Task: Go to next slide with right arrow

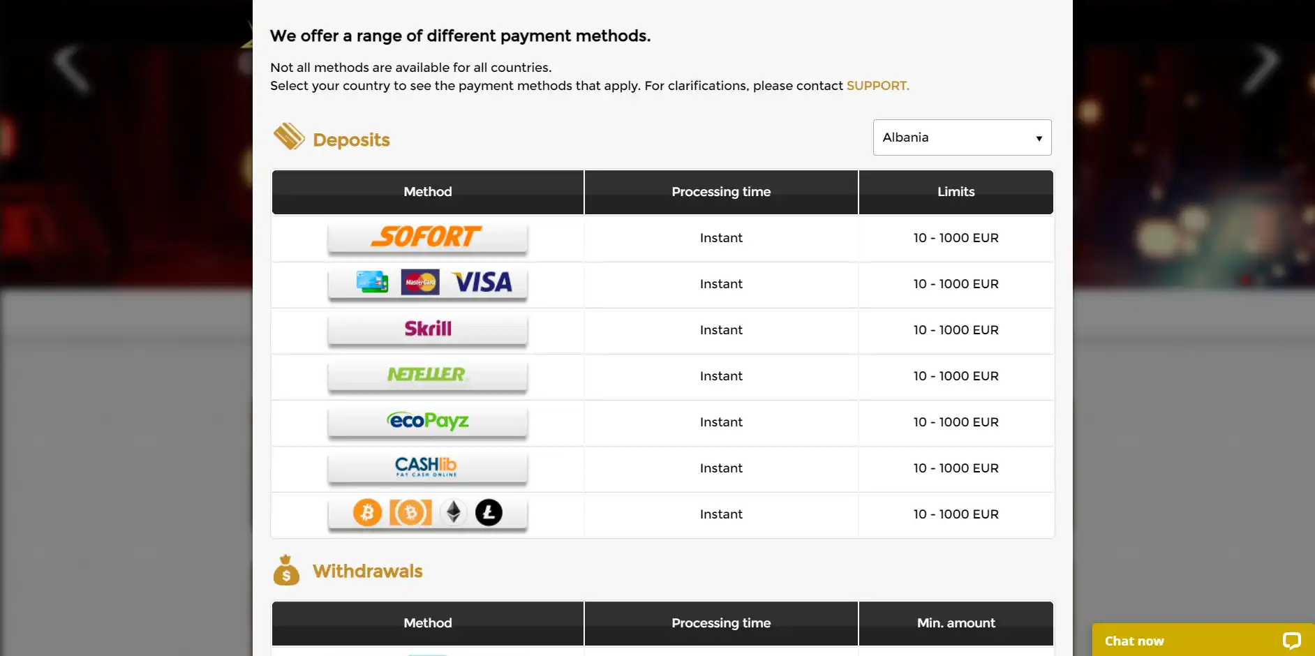Action: [x=1261, y=68]
